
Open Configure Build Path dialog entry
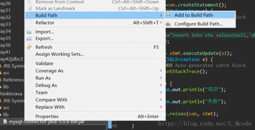pyautogui.click(x=200, y=24)
